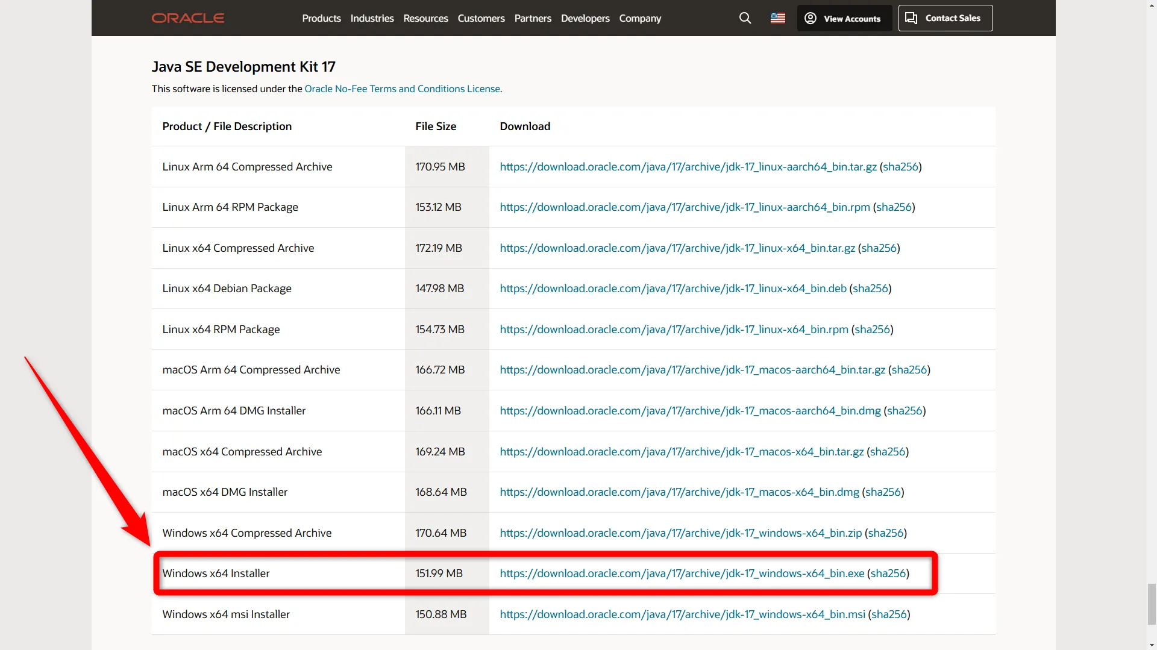Open the Products menu
Viewport: 1157px width, 650px height.
click(x=321, y=19)
